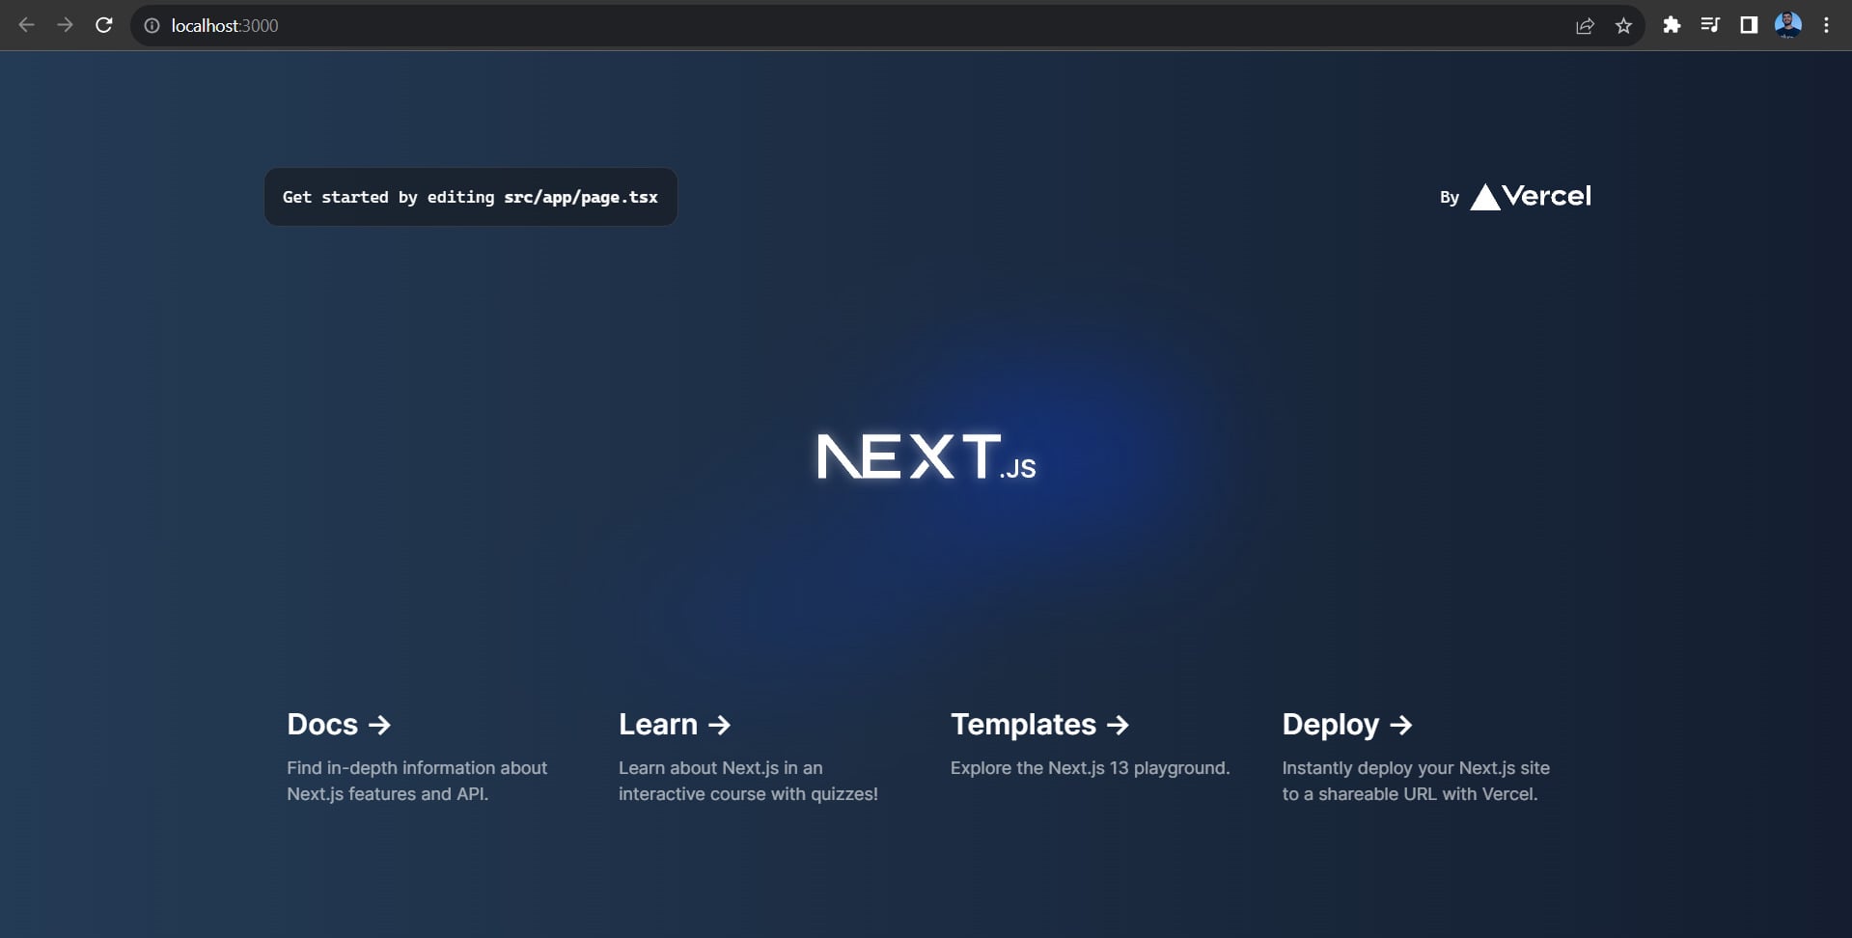
Task: Bookmark this page with the star icon
Action: pyautogui.click(x=1623, y=26)
